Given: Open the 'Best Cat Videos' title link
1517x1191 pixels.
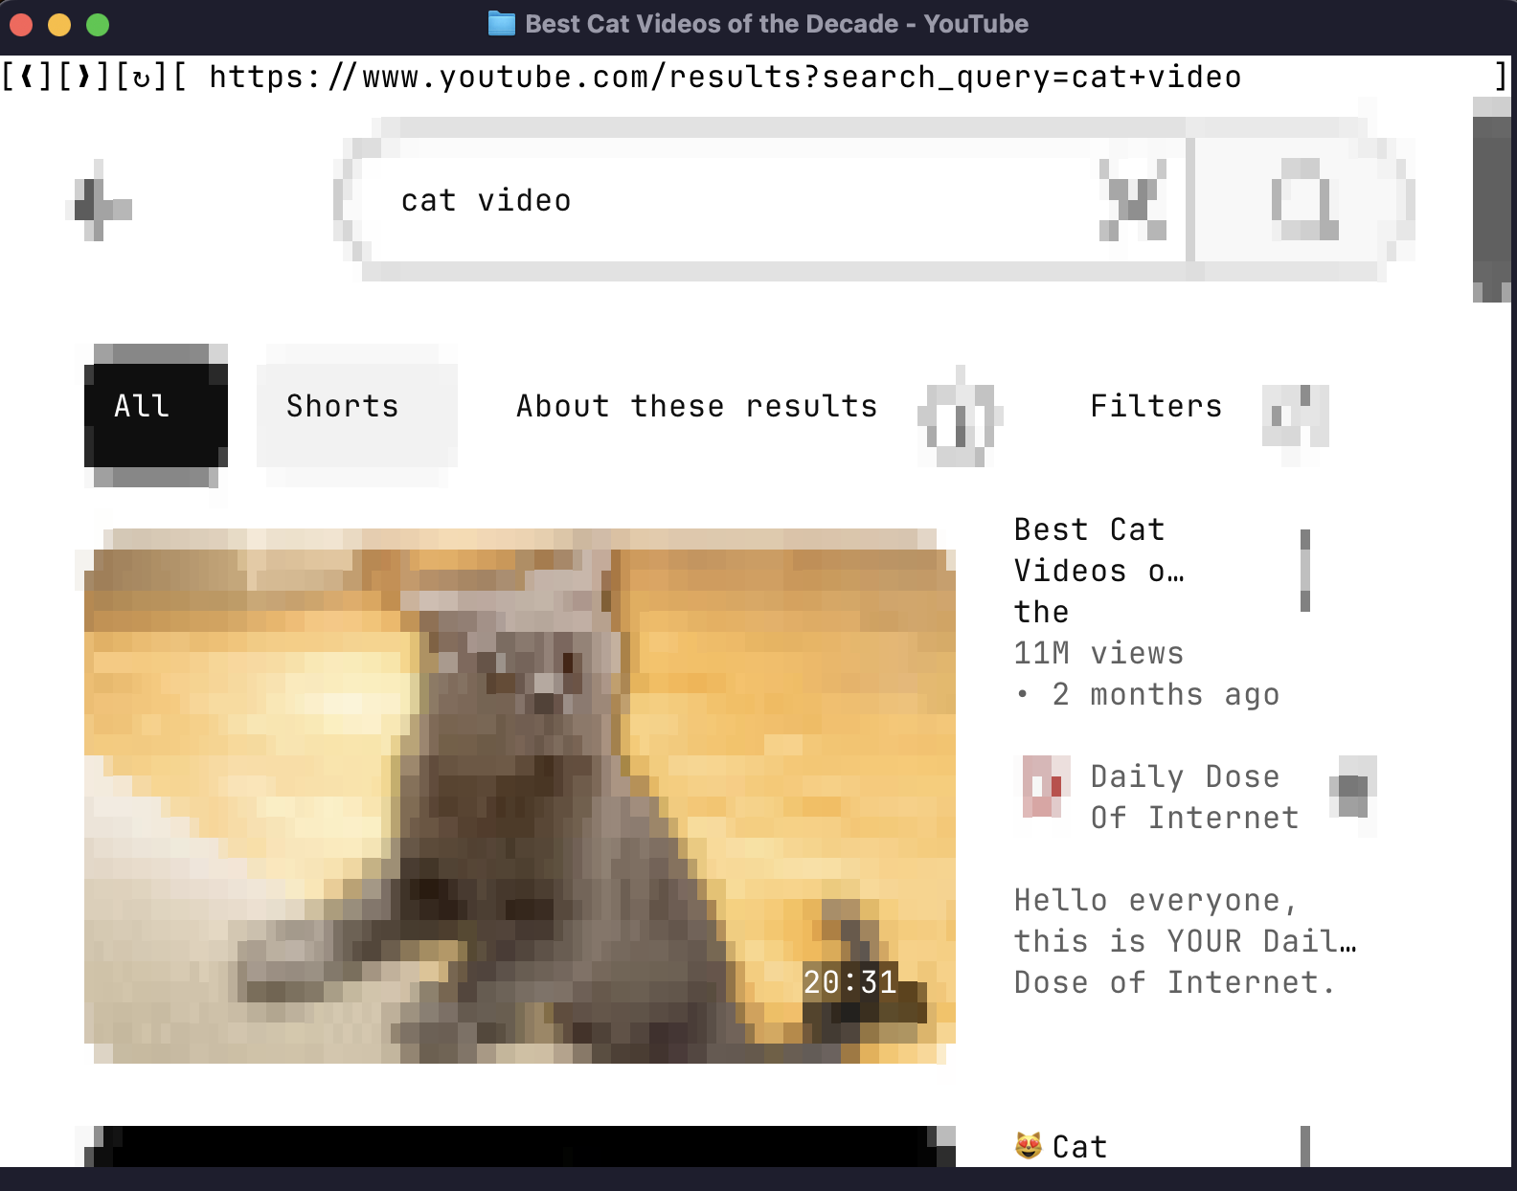Looking at the screenshot, I should pyautogui.click(x=1099, y=571).
